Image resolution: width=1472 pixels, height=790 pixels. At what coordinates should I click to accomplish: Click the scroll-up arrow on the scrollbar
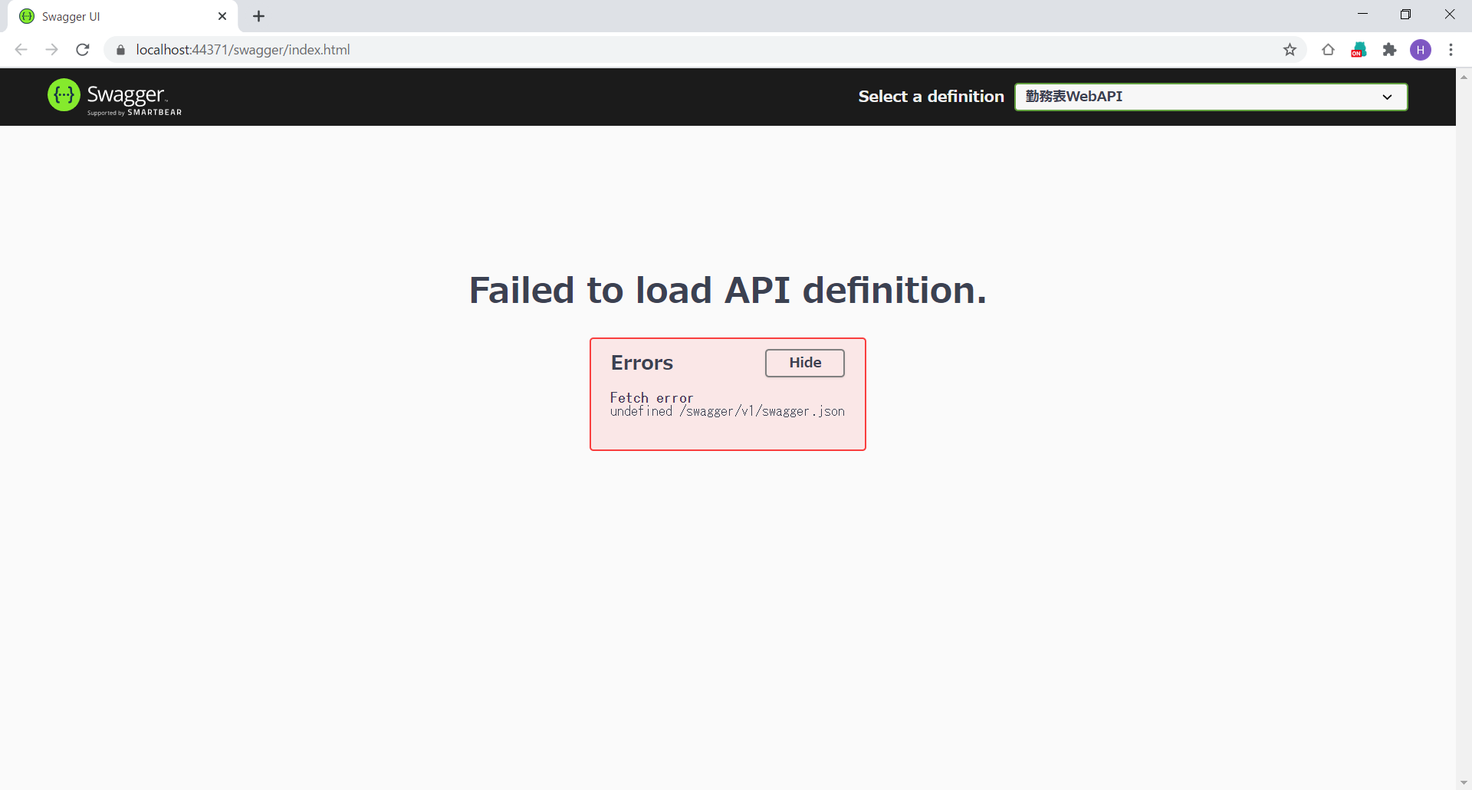tap(1464, 76)
